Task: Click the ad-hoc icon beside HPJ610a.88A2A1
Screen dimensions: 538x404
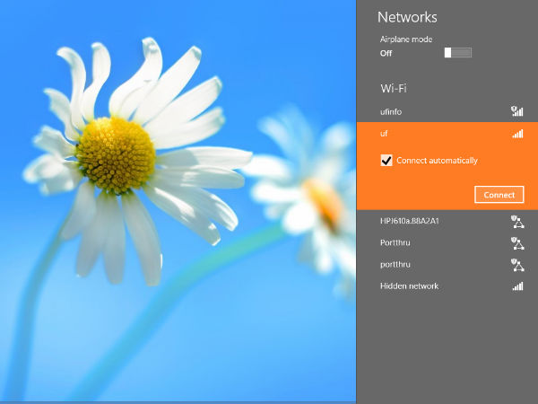Action: 516,221
